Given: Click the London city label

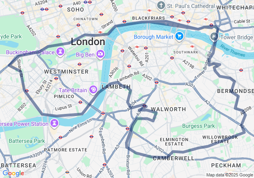Looking at the screenshot, I should pos(88,42).
